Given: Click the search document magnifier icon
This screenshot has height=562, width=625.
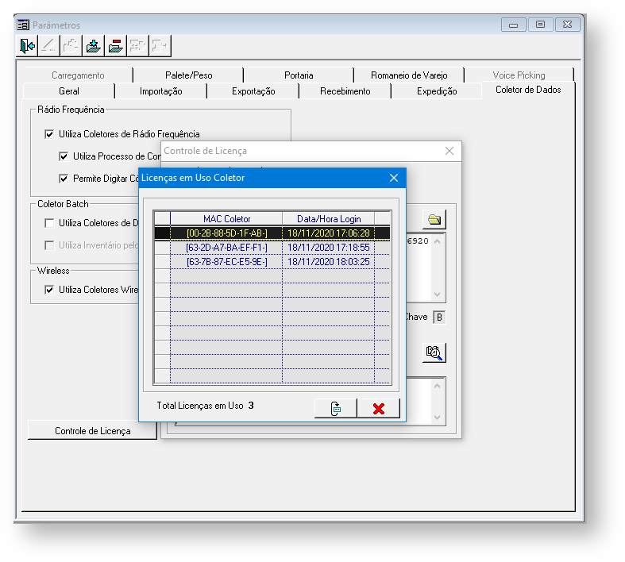Looking at the screenshot, I should (434, 352).
